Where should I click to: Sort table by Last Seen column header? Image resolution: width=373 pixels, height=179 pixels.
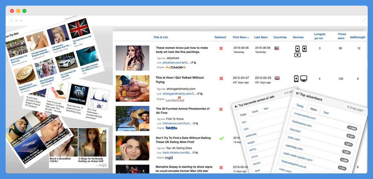coord(261,37)
